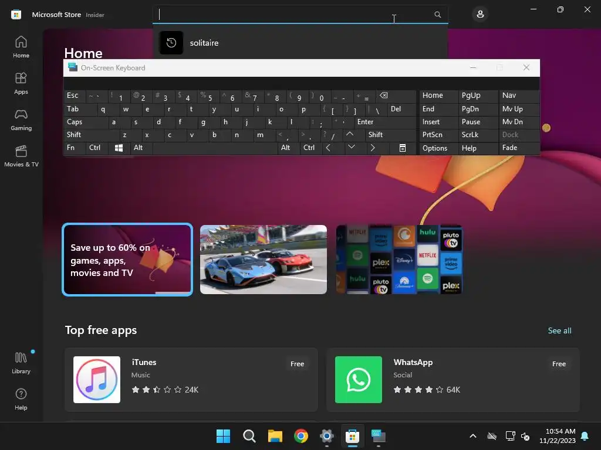Open the streaming apps collection card
Image resolution: width=601 pixels, height=450 pixels.
(x=399, y=260)
